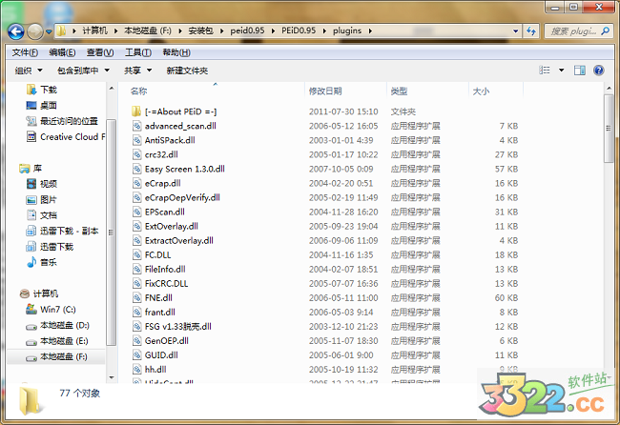Select the FSG v1.33脱壳.dll file name
Screen dimensions: 620x425
(x=178, y=327)
